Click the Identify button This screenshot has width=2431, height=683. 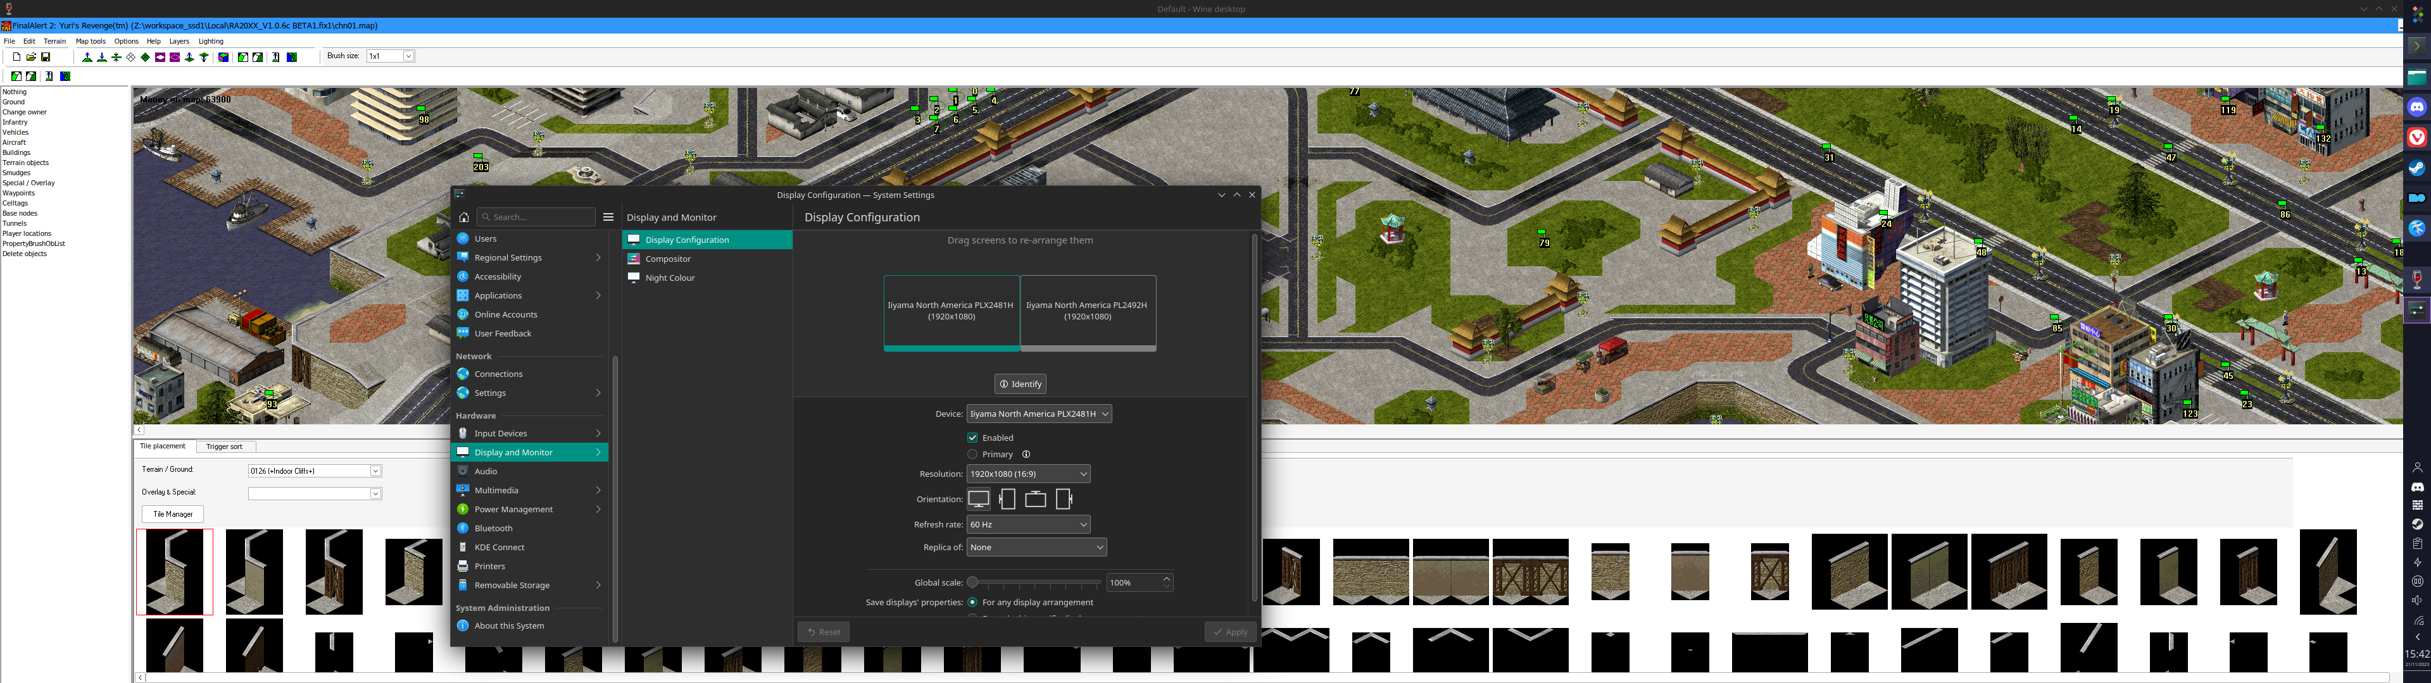[x=1020, y=384]
